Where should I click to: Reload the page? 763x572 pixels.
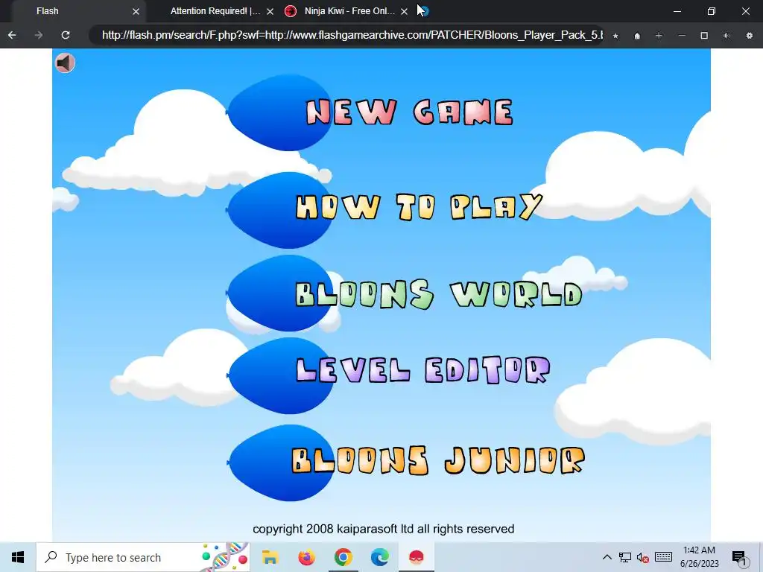click(66, 35)
